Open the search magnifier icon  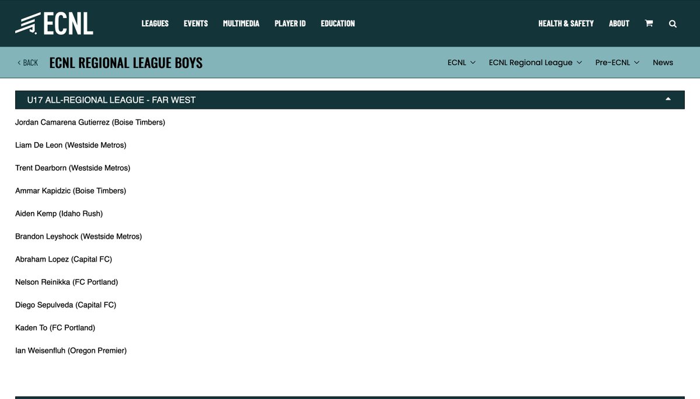pyautogui.click(x=673, y=24)
